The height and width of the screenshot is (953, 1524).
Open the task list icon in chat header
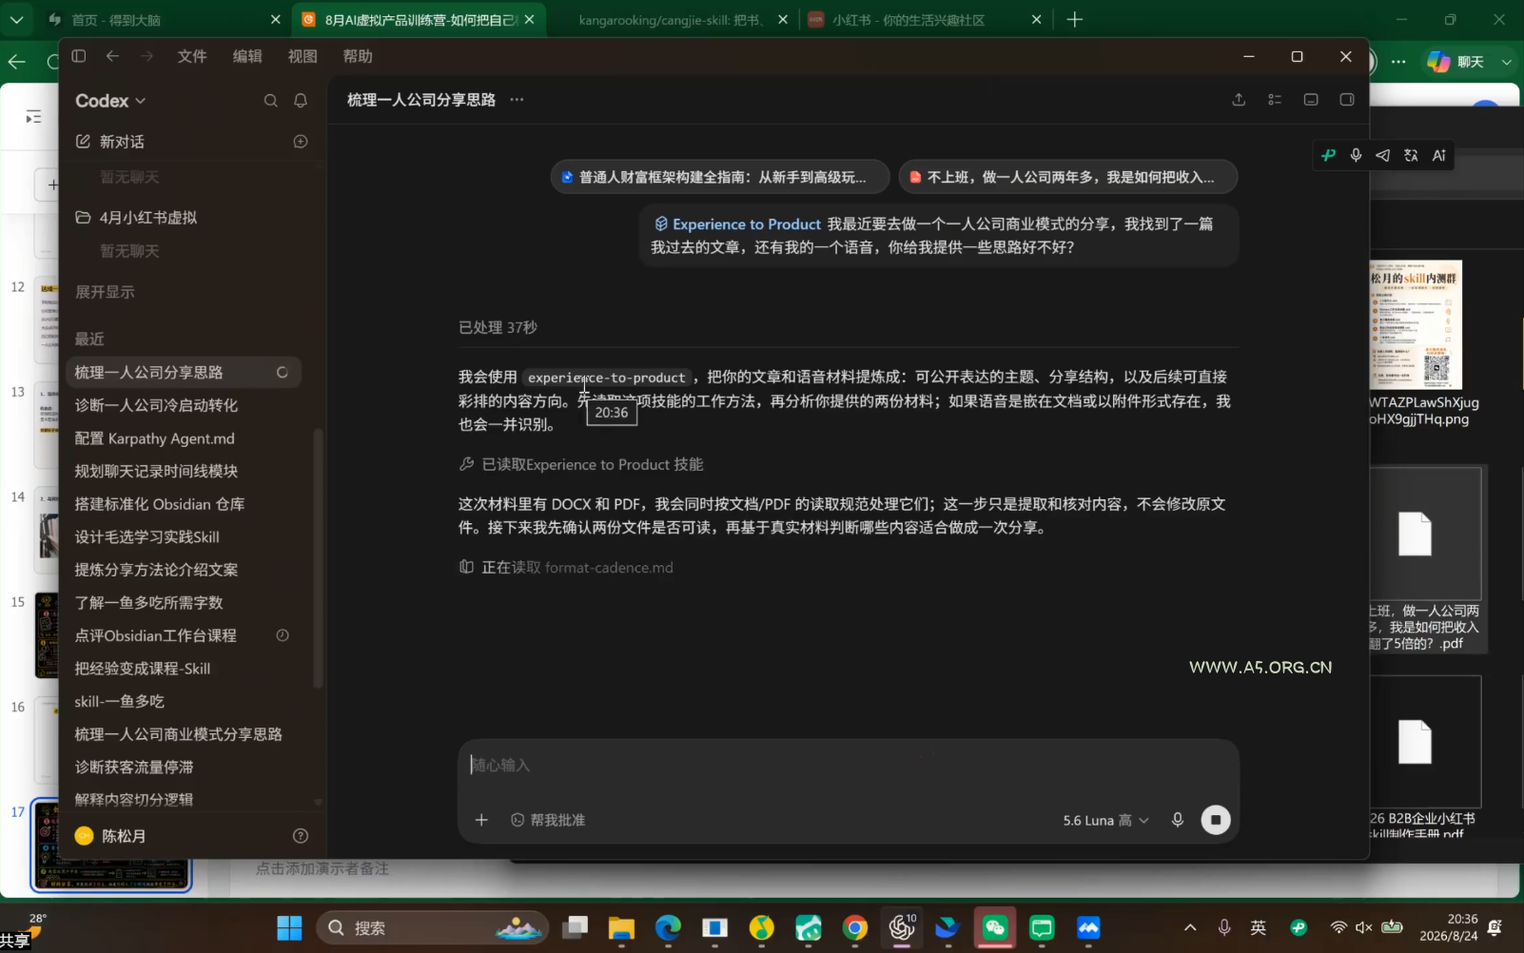coord(1275,100)
